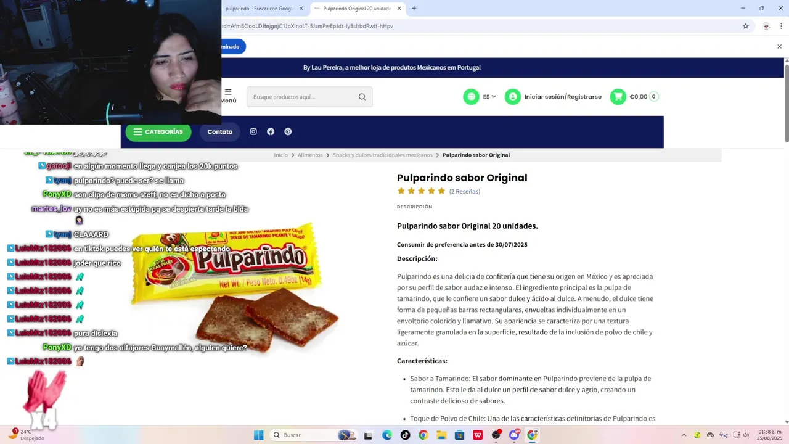Click the cart total €0,00

[x=639, y=97]
